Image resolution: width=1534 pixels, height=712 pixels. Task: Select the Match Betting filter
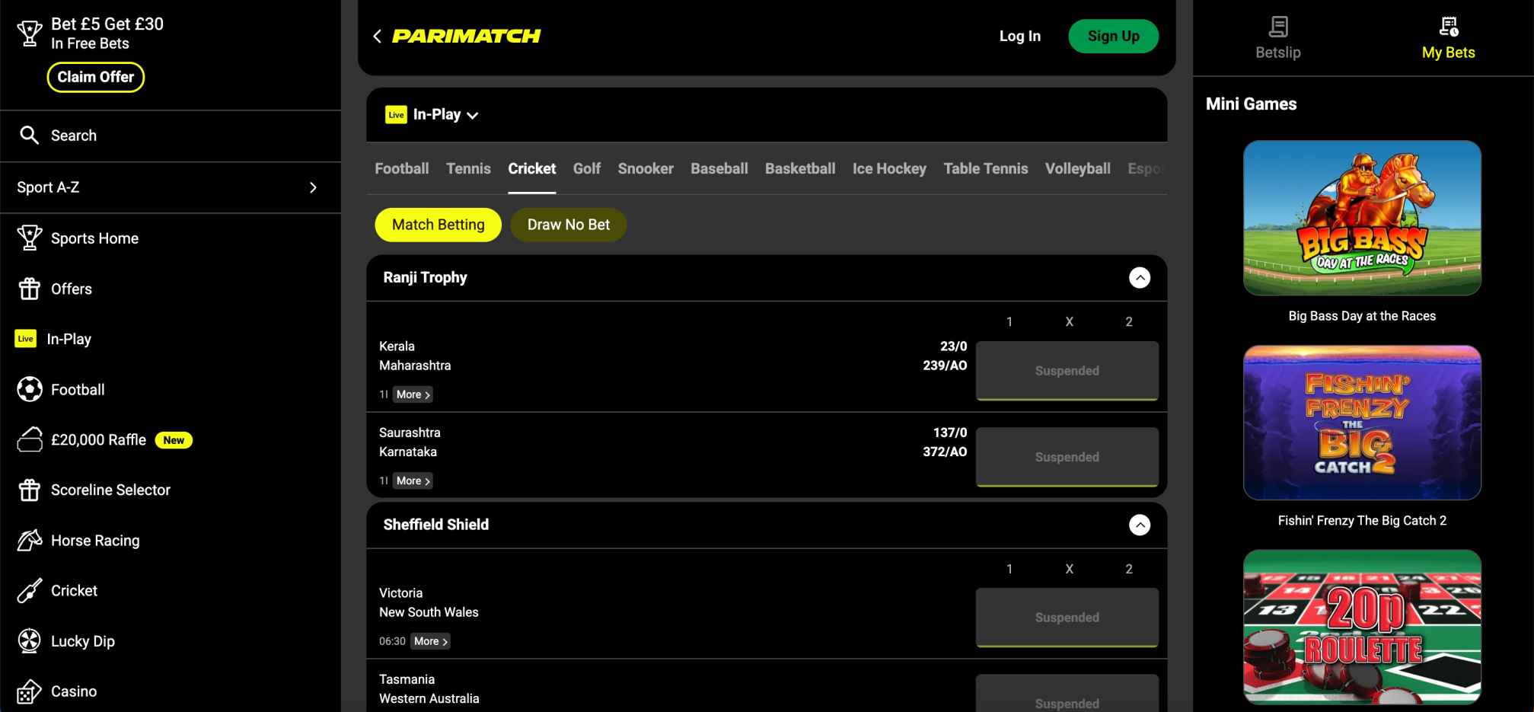pos(438,225)
